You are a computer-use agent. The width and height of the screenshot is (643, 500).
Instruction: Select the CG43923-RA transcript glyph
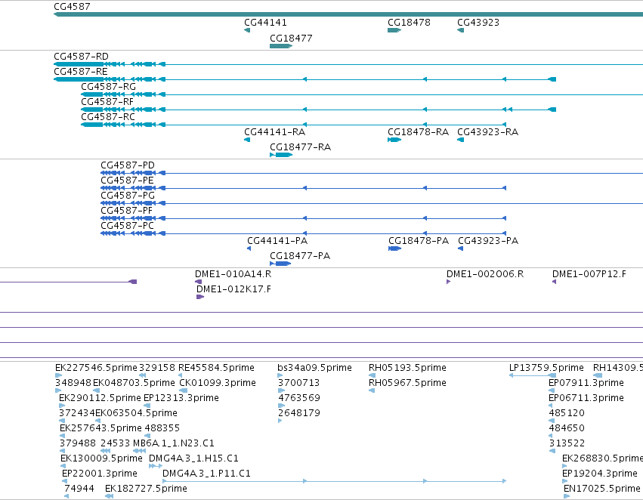click(460, 140)
